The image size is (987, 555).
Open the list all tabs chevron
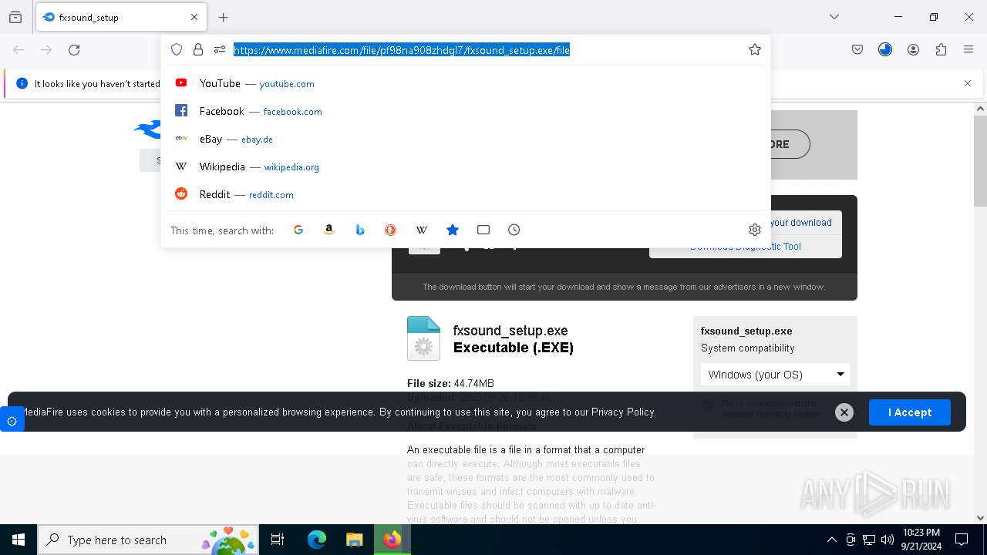click(x=834, y=17)
